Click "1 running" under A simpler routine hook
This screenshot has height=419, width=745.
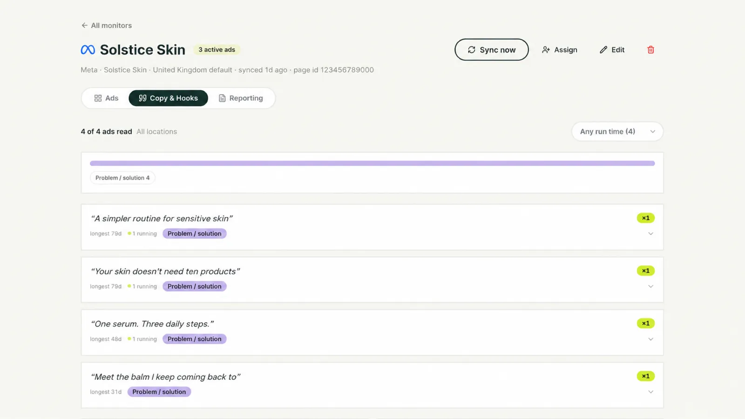(x=142, y=234)
